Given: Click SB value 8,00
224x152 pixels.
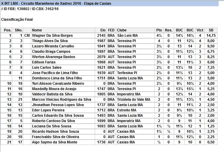Looking at the screenshot, I should [211, 41].
